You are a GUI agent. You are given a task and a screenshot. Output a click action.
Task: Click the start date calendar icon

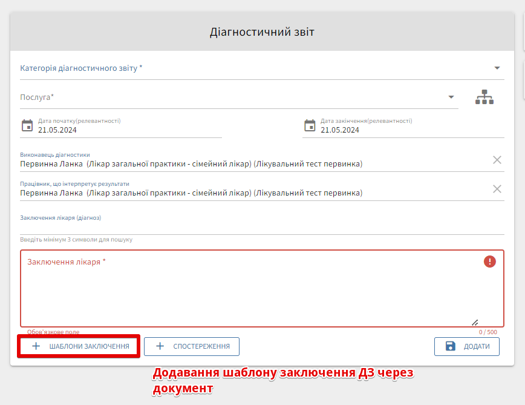[27, 125]
